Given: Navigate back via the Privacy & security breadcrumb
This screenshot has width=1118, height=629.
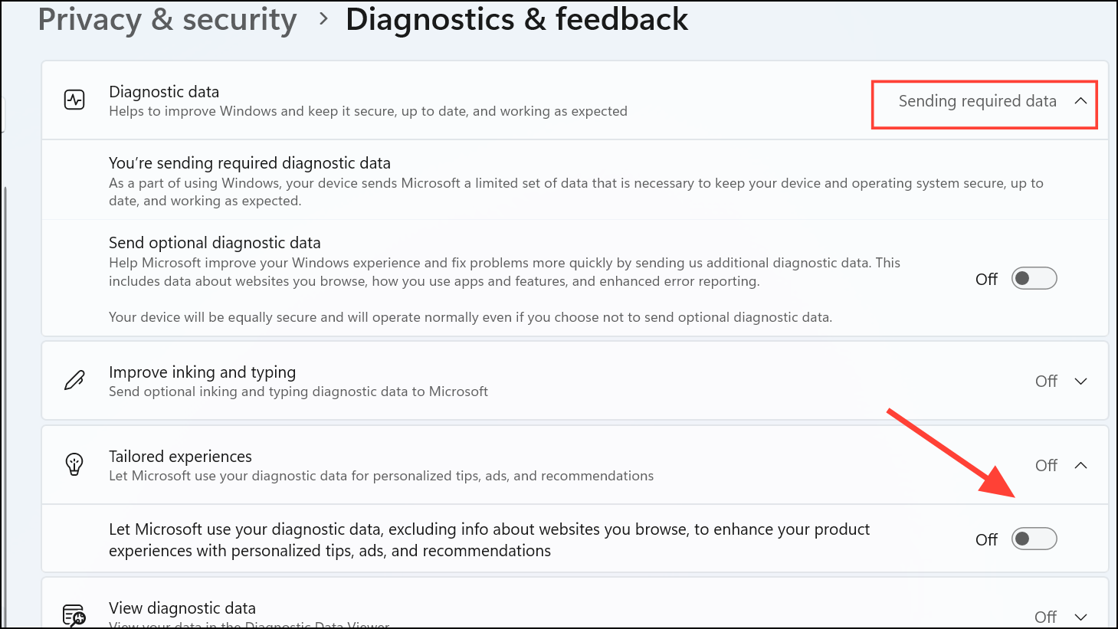Looking at the screenshot, I should (167, 19).
